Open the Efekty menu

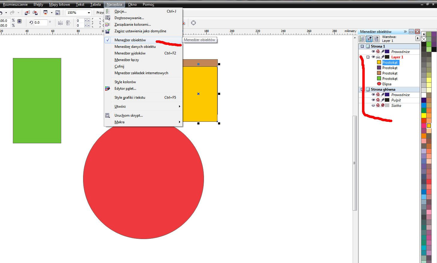point(38,4)
